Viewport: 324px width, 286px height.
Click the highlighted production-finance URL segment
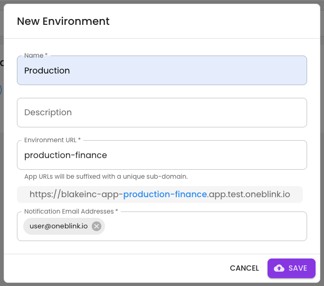point(165,194)
